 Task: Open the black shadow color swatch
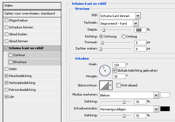[x=165, y=109]
